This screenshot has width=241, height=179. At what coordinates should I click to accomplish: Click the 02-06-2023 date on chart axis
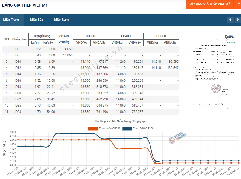(12, 171)
